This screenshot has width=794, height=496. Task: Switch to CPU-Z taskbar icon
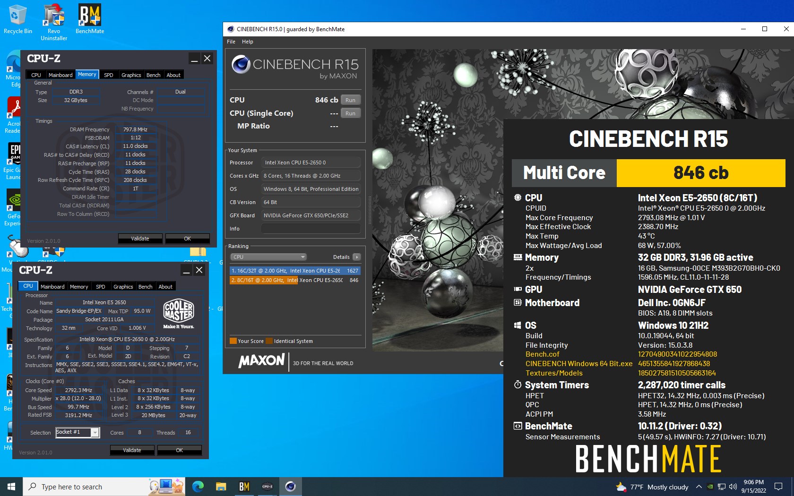click(x=268, y=487)
